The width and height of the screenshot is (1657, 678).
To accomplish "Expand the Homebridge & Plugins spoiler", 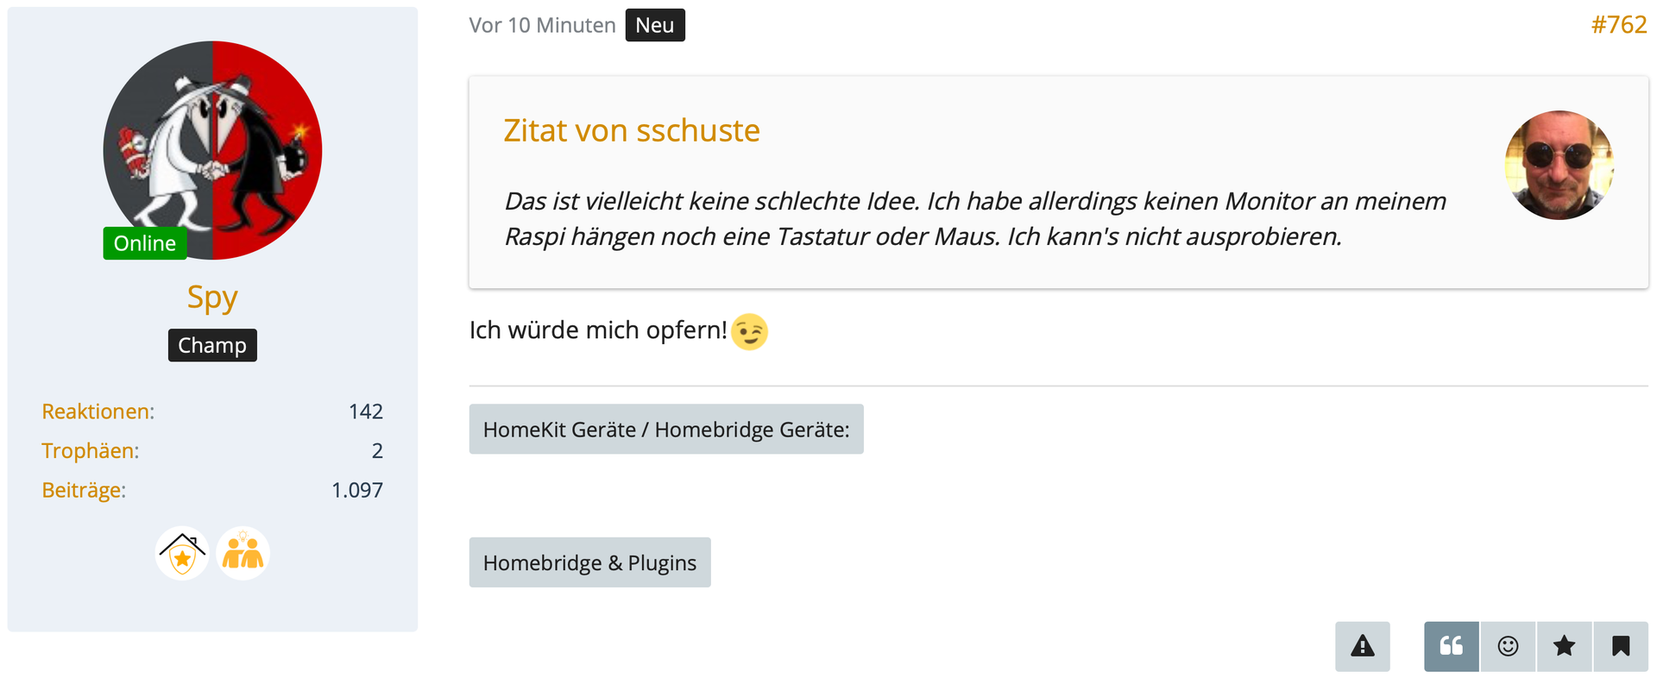I will pos(589,562).
